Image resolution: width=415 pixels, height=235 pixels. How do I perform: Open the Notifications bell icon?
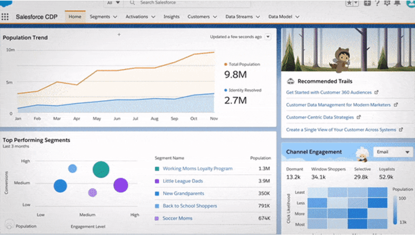(x=397, y=3)
